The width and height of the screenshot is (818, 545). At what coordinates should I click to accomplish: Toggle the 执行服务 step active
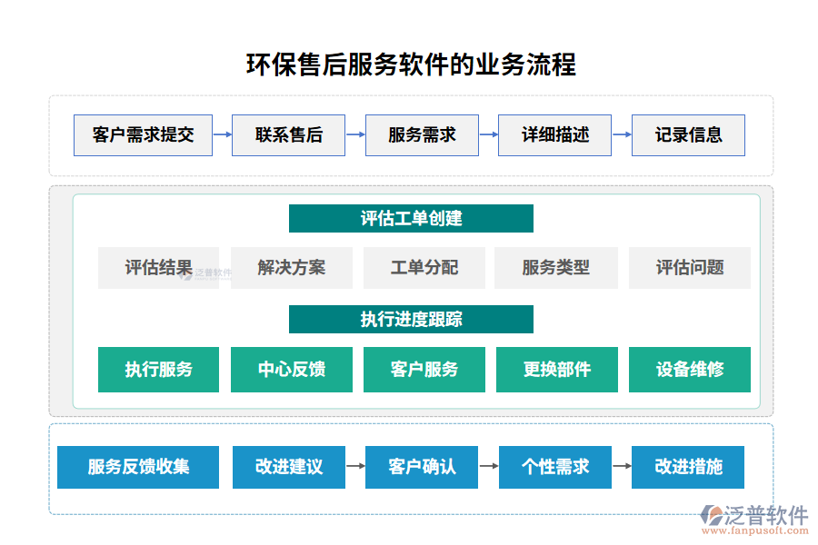tap(158, 370)
